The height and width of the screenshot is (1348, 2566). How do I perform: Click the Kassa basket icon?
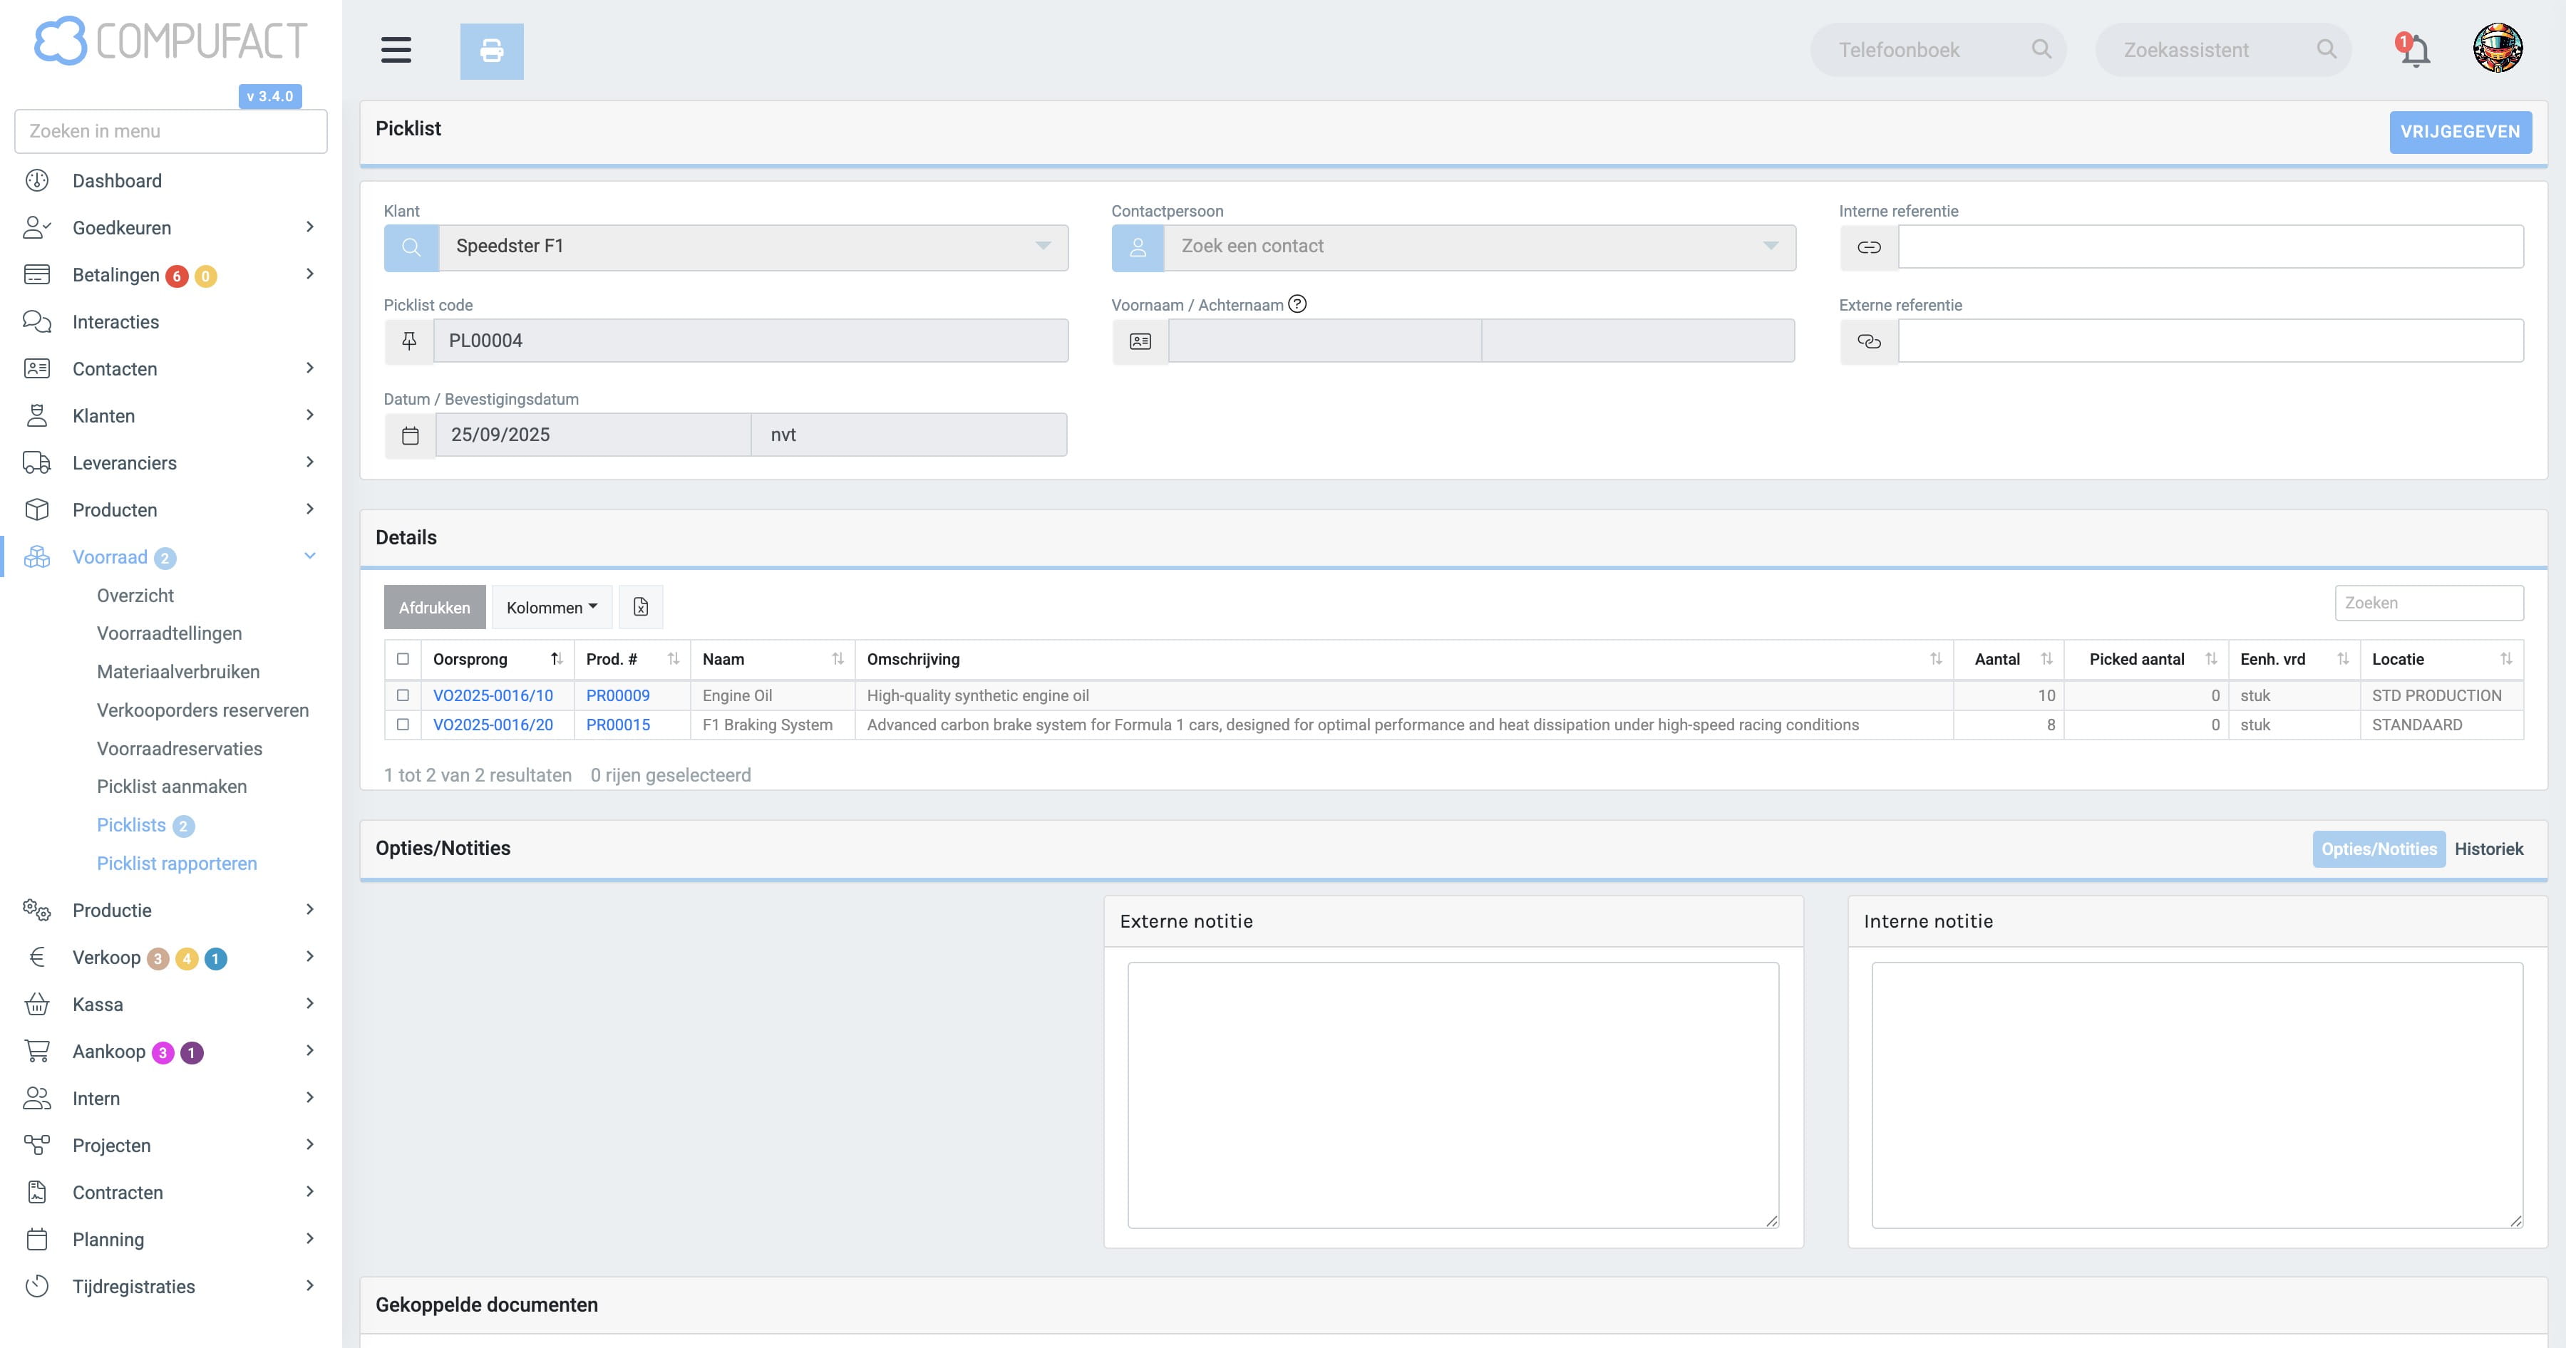tap(37, 1005)
